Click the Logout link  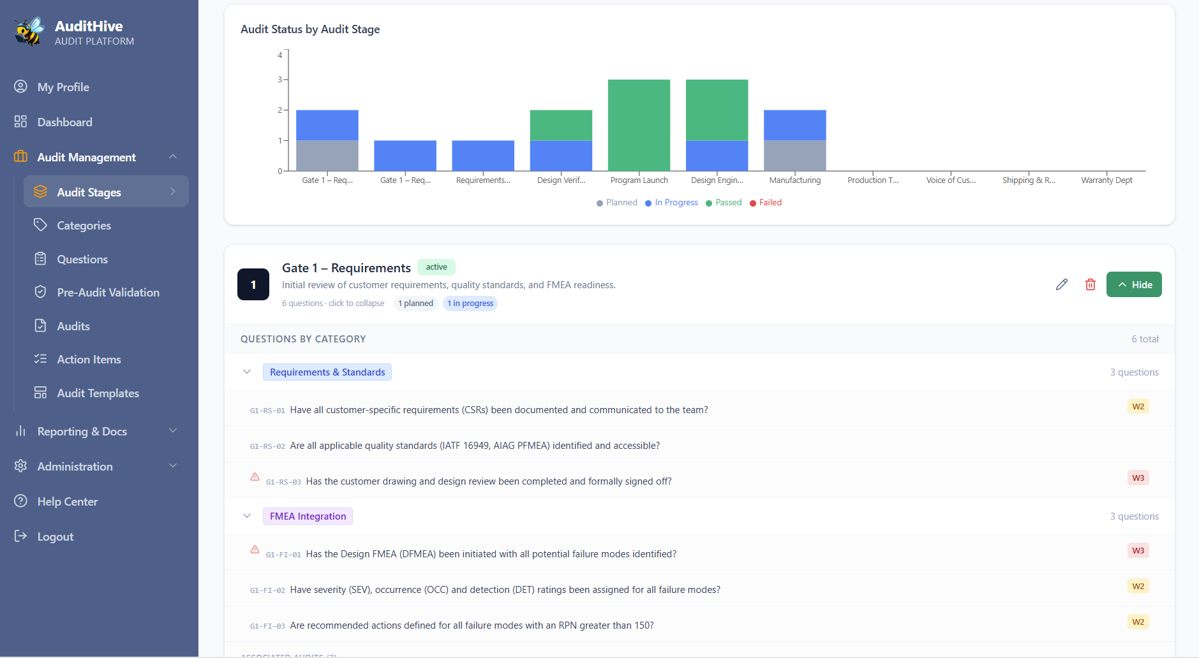(55, 536)
